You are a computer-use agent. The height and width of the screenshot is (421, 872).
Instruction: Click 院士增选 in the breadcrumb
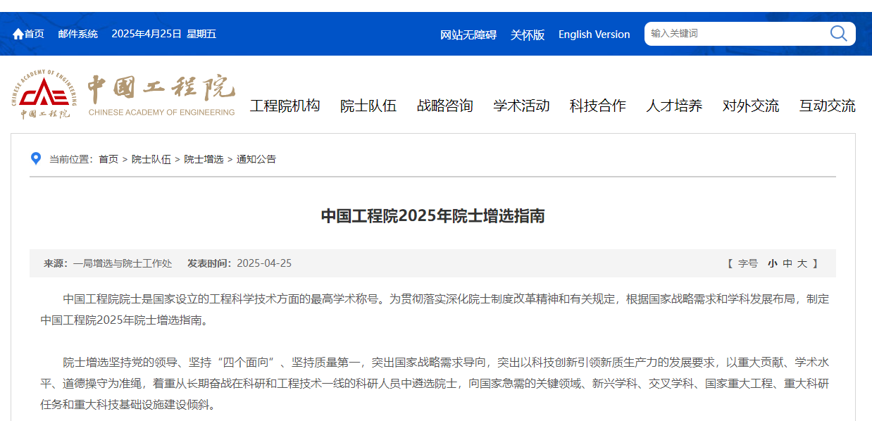204,159
